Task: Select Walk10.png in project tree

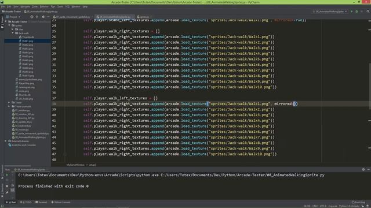Action: click(x=28, y=76)
